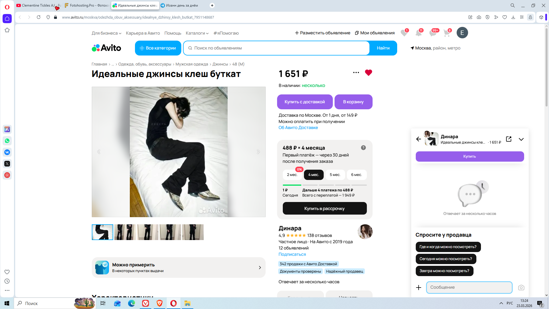The image size is (549, 309).
Task: Open the messages speech bubble icon
Action: coord(433,33)
